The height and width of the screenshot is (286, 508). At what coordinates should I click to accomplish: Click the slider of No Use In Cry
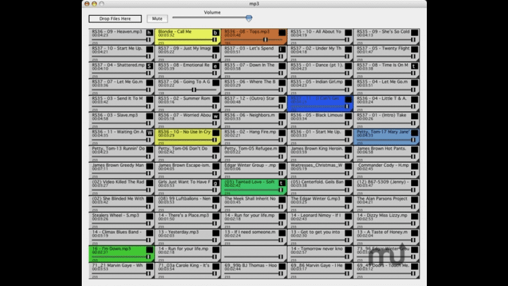coord(187,139)
